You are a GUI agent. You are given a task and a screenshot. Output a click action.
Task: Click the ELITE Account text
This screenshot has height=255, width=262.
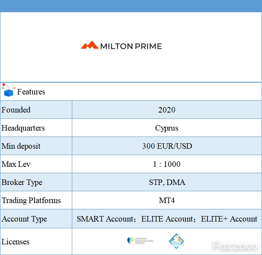point(167,219)
